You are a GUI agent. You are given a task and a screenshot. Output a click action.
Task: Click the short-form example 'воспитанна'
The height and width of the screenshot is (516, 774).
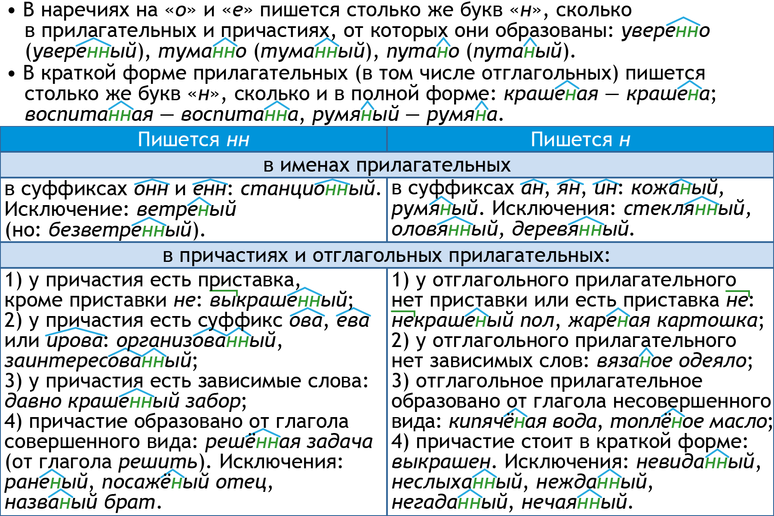click(x=240, y=114)
